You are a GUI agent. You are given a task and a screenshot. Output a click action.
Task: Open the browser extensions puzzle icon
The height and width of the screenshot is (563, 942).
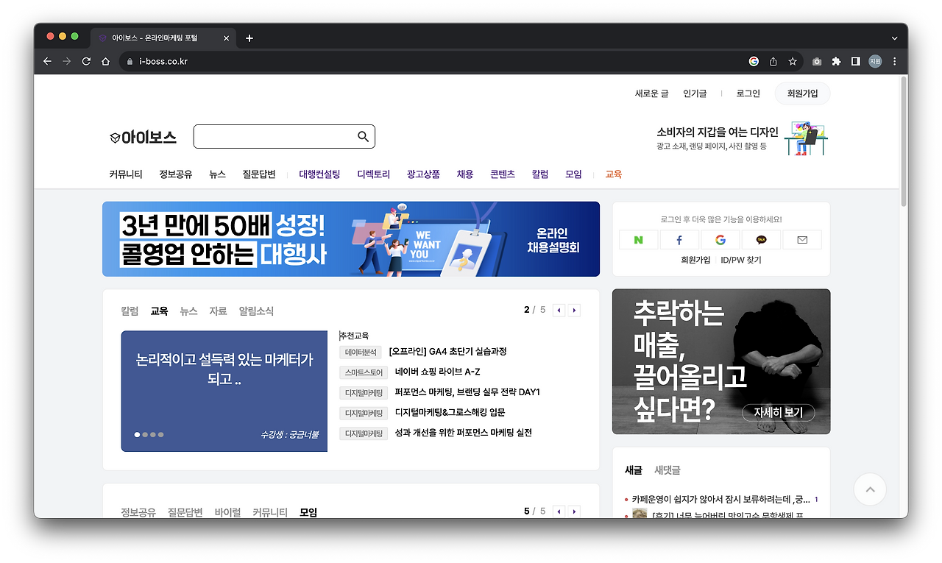pyautogui.click(x=835, y=62)
